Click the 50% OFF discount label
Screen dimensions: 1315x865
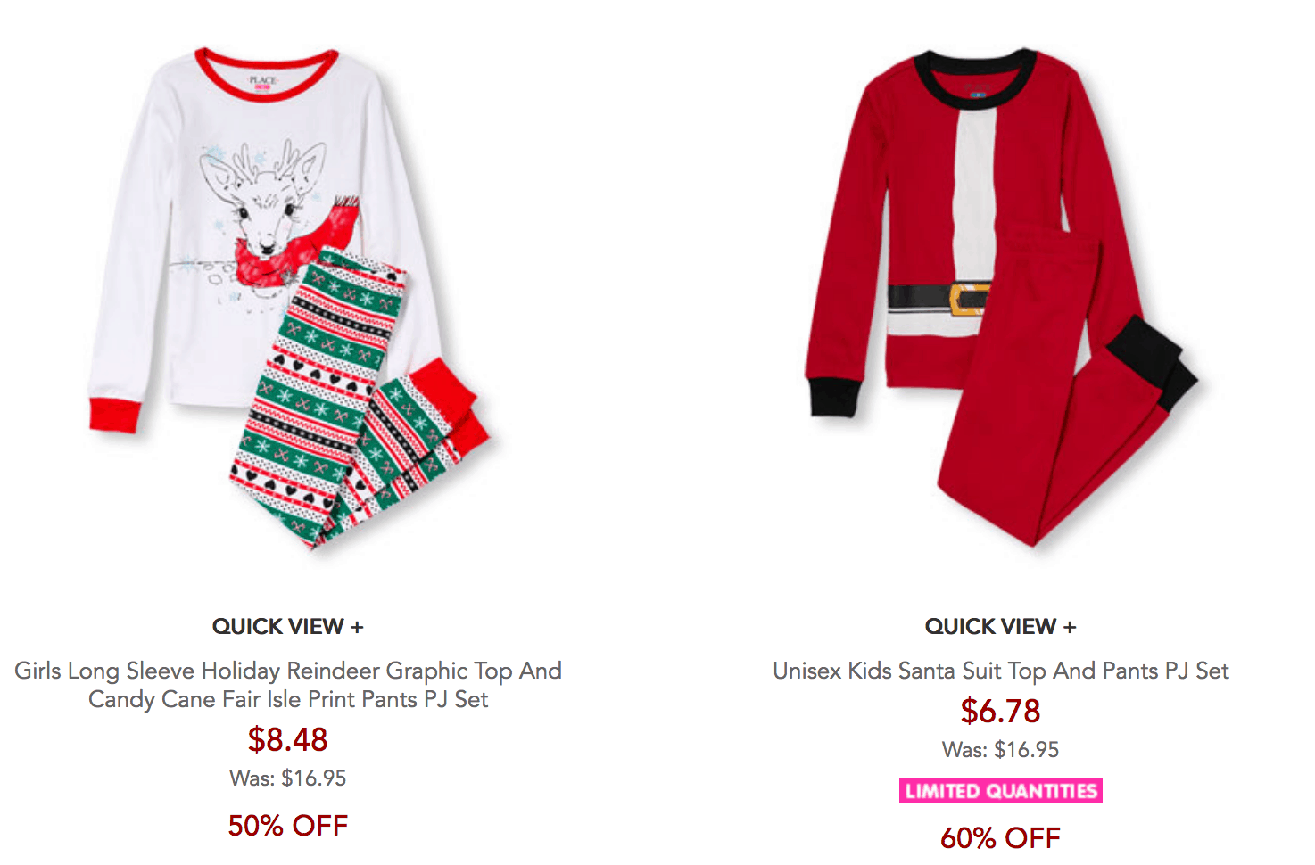pos(287,826)
